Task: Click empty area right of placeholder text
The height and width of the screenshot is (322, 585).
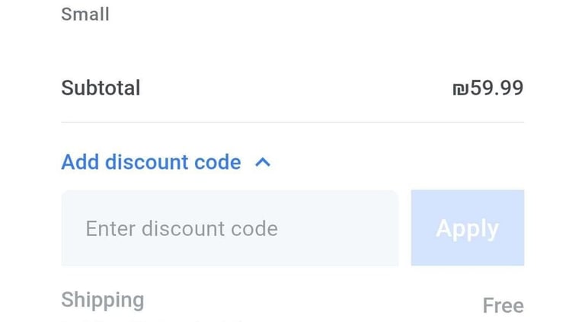Action: tap(339, 228)
